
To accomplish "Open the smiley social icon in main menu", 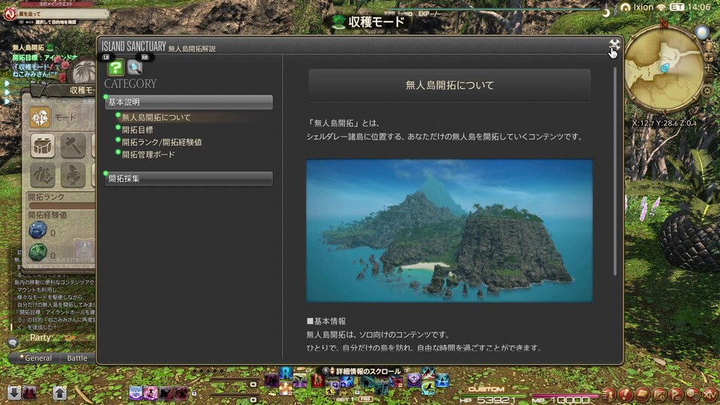I will click(693, 394).
